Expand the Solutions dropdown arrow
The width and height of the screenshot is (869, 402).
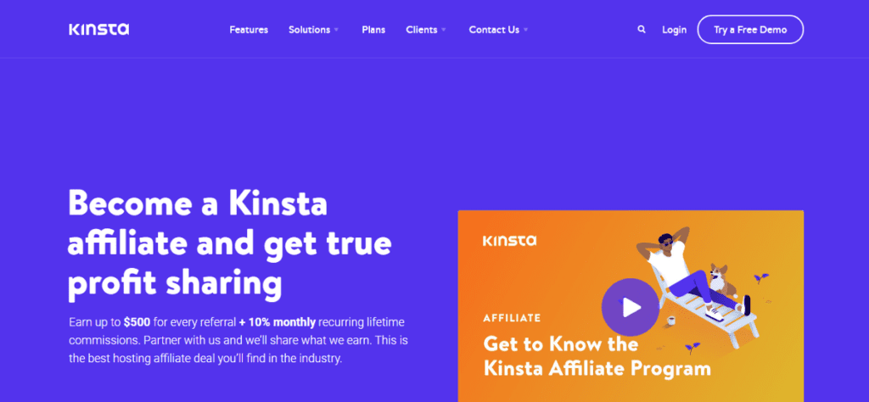[336, 30]
